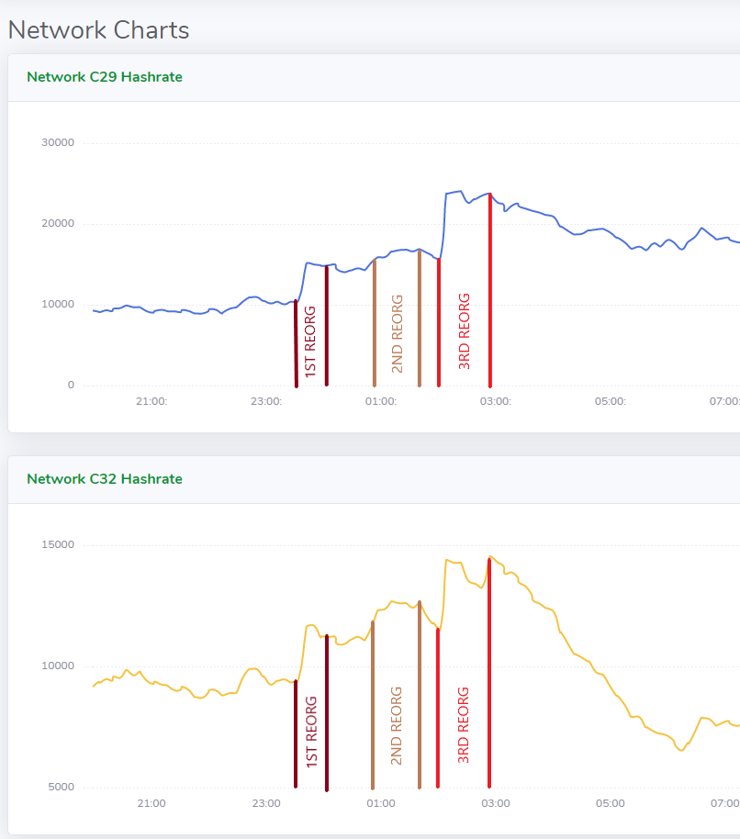Click the Network Charts page heading
The width and height of the screenshot is (740, 839).
(98, 30)
